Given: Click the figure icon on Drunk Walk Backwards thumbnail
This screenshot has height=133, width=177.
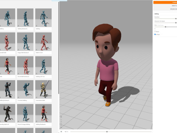Looking at the screenshot, I should (18, 74).
